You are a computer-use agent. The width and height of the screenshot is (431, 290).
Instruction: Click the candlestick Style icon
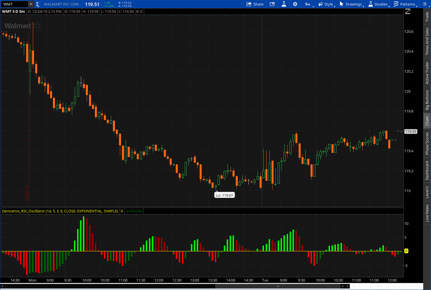(x=321, y=4)
